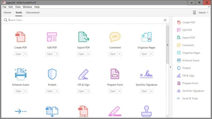Click the Enhance Scans scanner icon

(x=21, y=74)
